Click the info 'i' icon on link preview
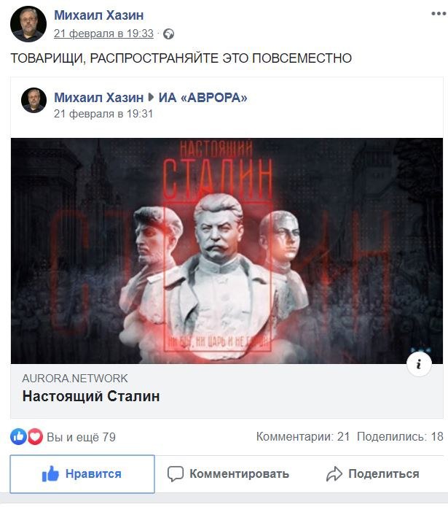The image size is (448, 507). click(419, 364)
